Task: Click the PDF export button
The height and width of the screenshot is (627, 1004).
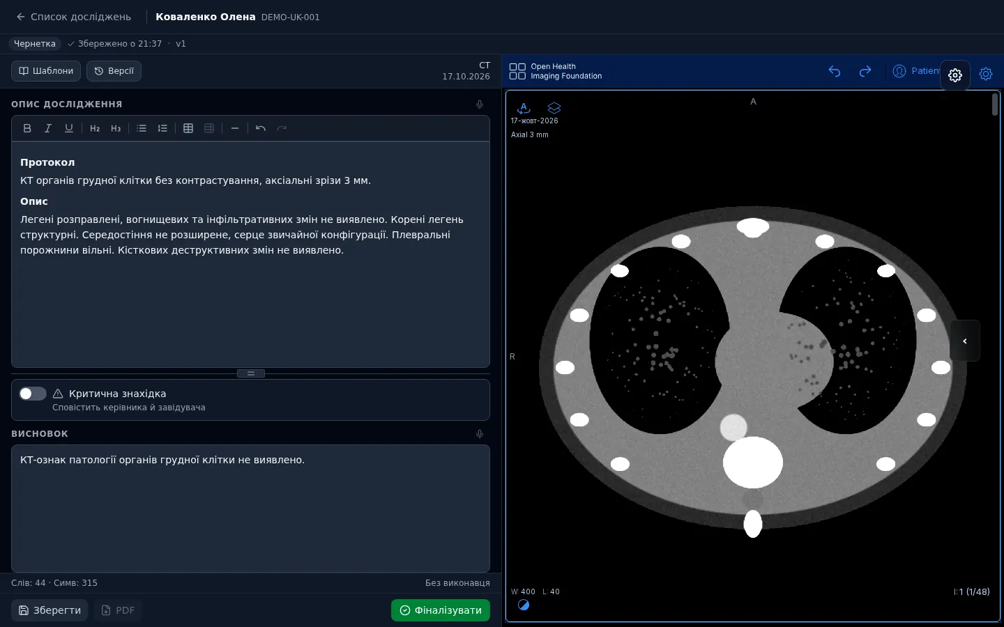Action: tap(118, 610)
